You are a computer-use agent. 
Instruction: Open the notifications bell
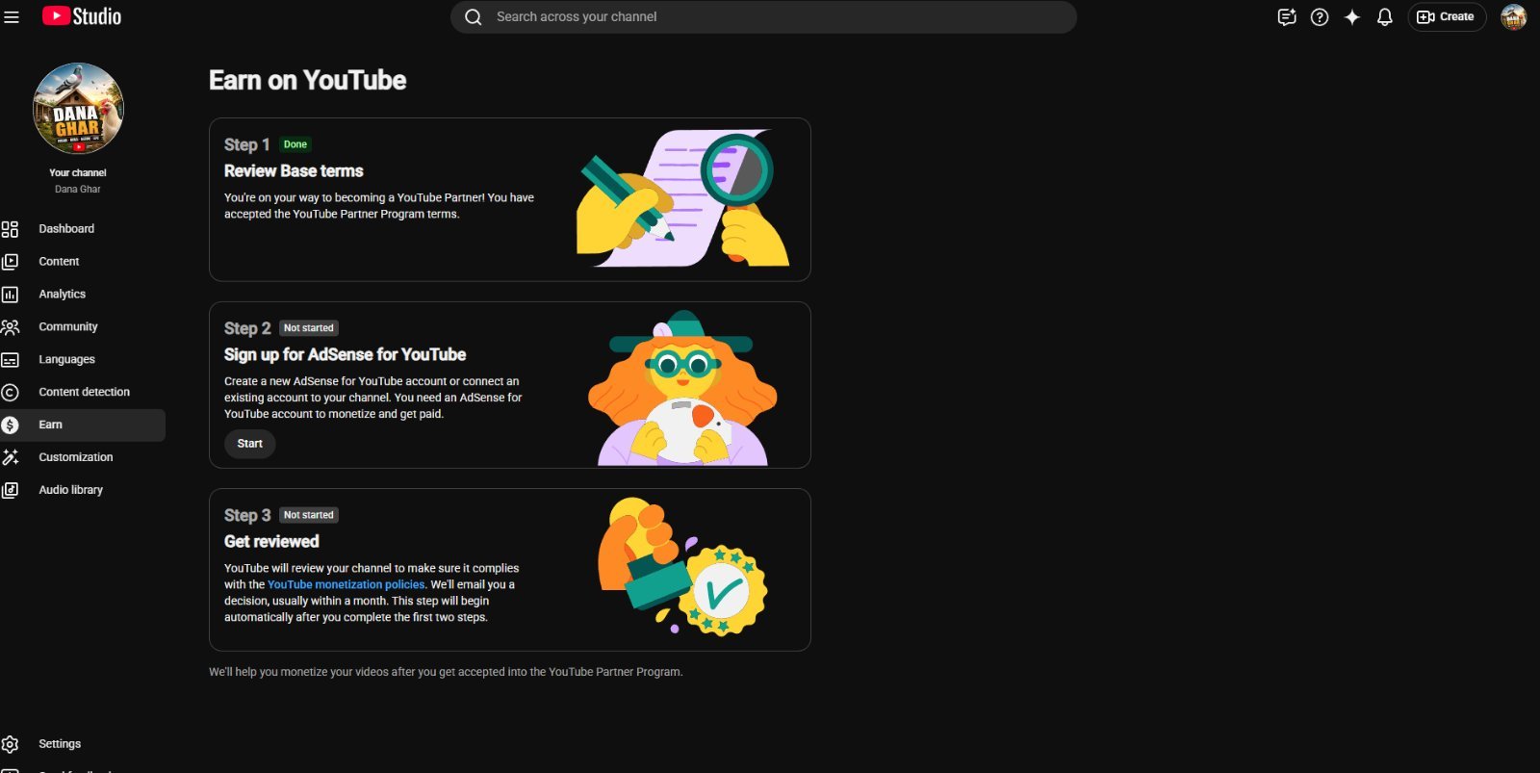[1385, 17]
